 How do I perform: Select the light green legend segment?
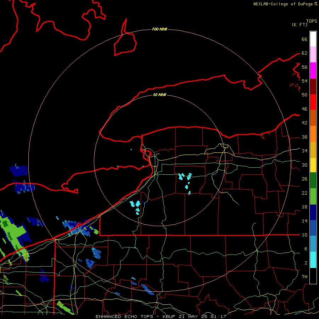[x=313, y=196]
